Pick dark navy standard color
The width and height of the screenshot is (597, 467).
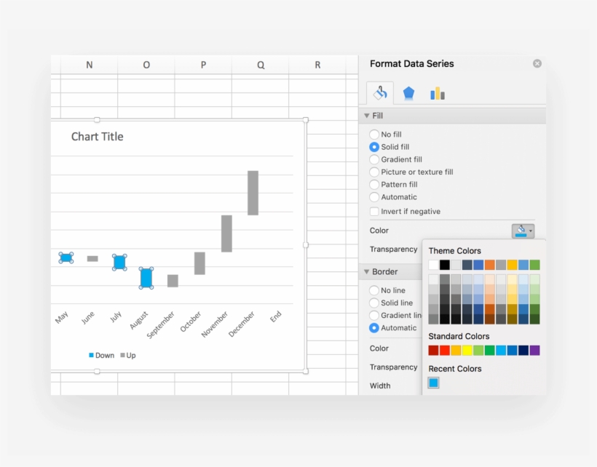pyautogui.click(x=523, y=351)
